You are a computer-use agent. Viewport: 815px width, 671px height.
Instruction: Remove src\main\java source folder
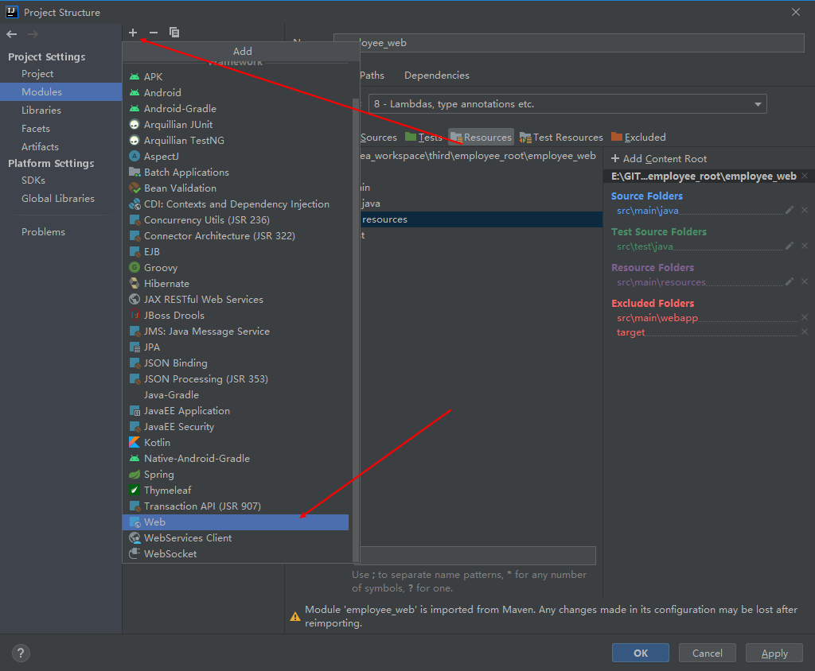click(x=805, y=210)
